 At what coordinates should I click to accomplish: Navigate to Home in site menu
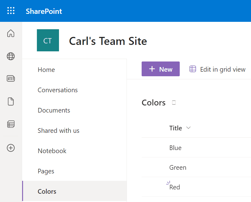46,70
